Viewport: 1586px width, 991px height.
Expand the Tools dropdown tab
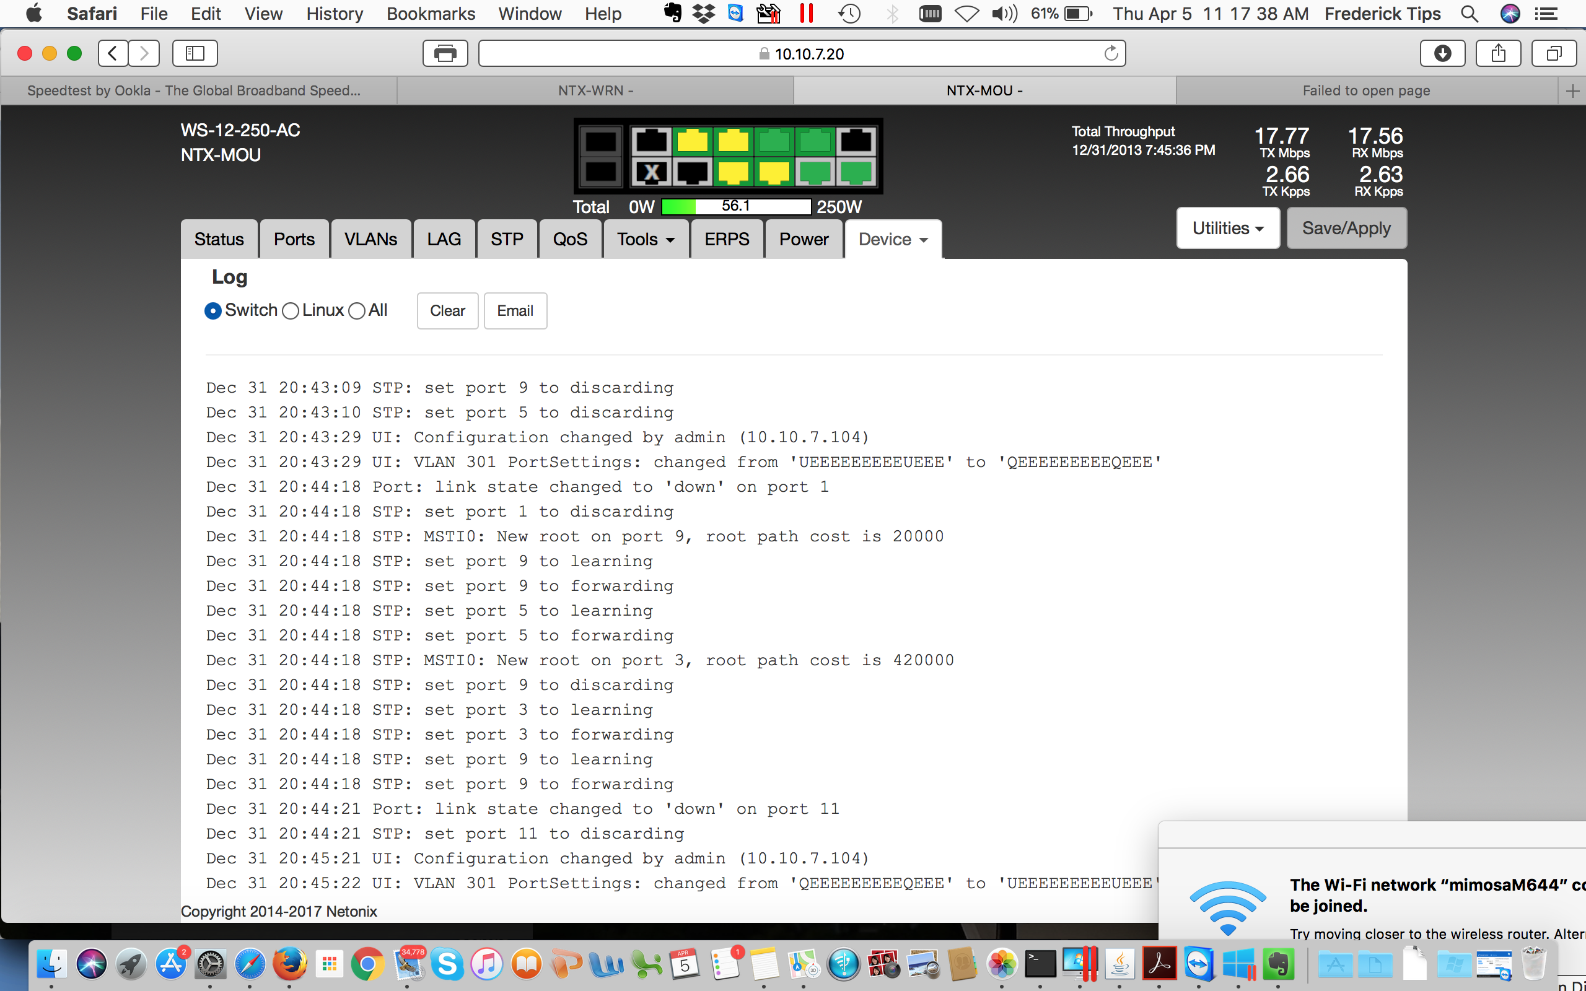(645, 239)
